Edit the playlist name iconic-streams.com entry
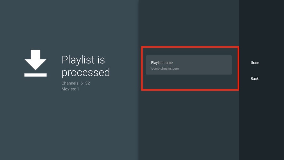The image size is (284, 160). point(189,65)
